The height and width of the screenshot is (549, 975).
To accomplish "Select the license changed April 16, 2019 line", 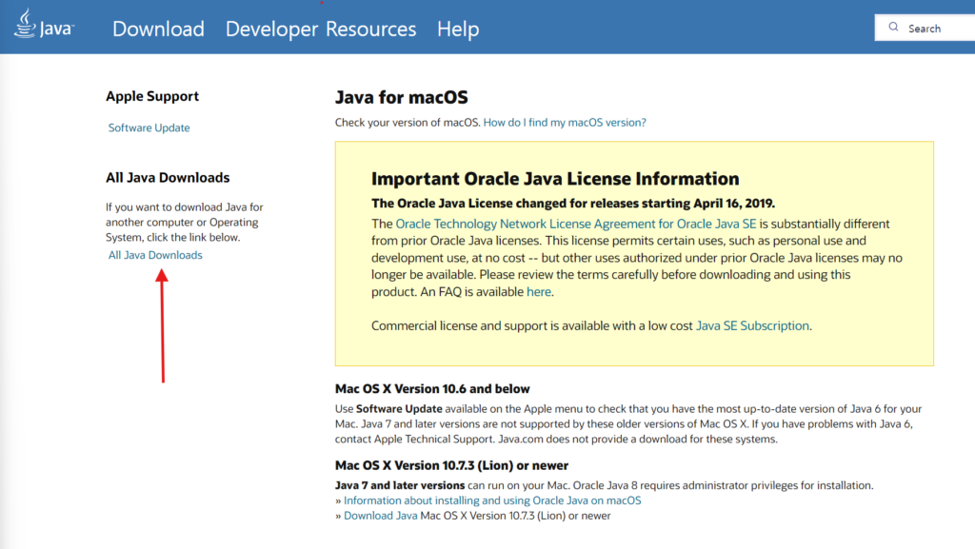I will pyautogui.click(x=572, y=203).
